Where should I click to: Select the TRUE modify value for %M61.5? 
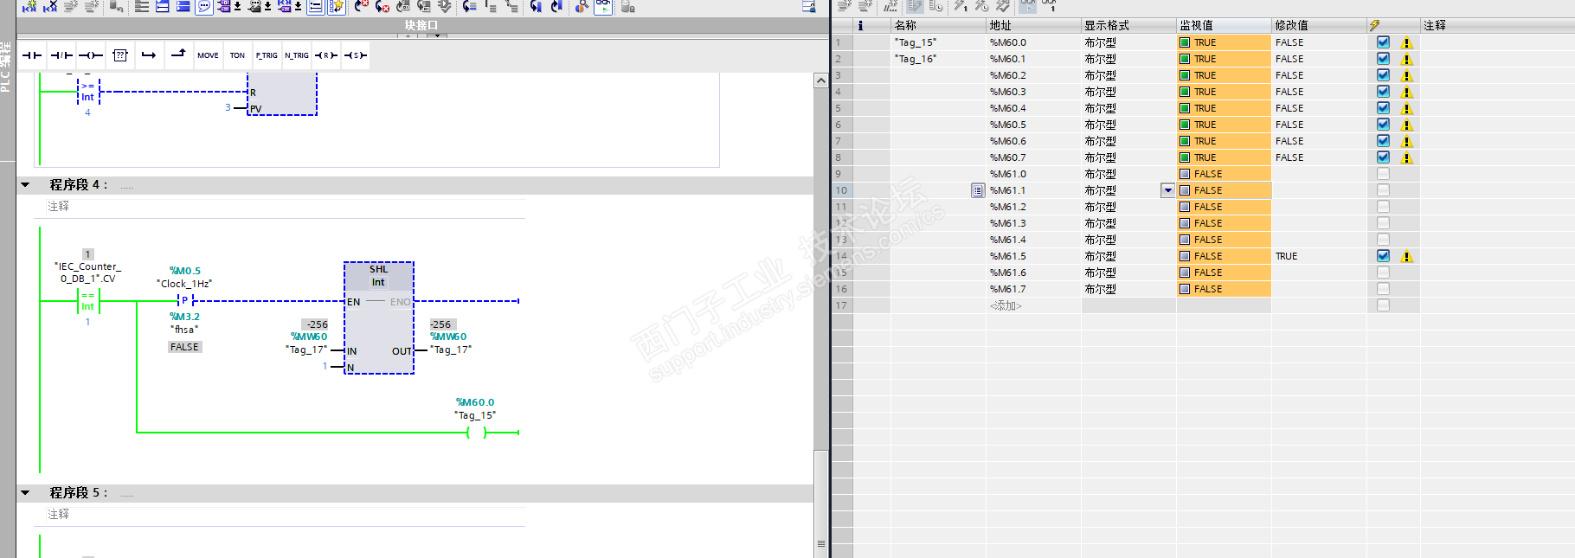point(1319,256)
